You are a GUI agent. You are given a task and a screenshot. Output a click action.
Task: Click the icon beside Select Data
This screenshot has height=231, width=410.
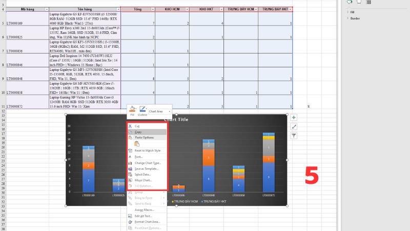[130, 175]
